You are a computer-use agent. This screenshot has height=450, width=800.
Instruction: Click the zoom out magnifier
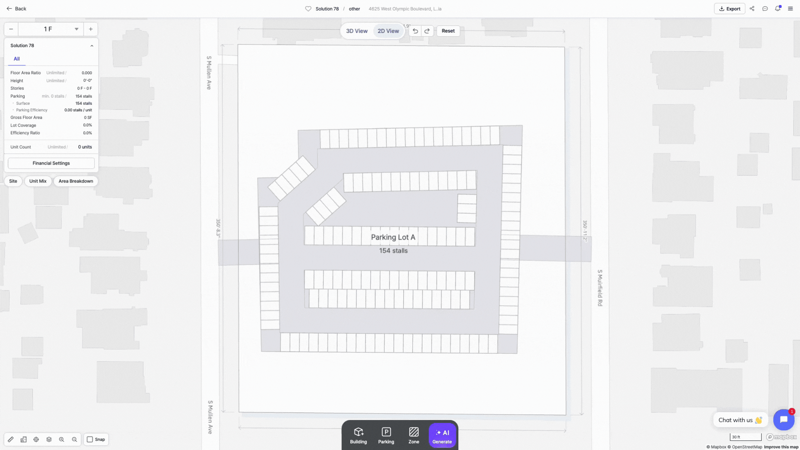pos(74,439)
